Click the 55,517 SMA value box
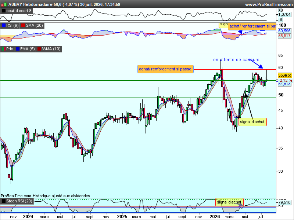 click(x=284, y=36)
